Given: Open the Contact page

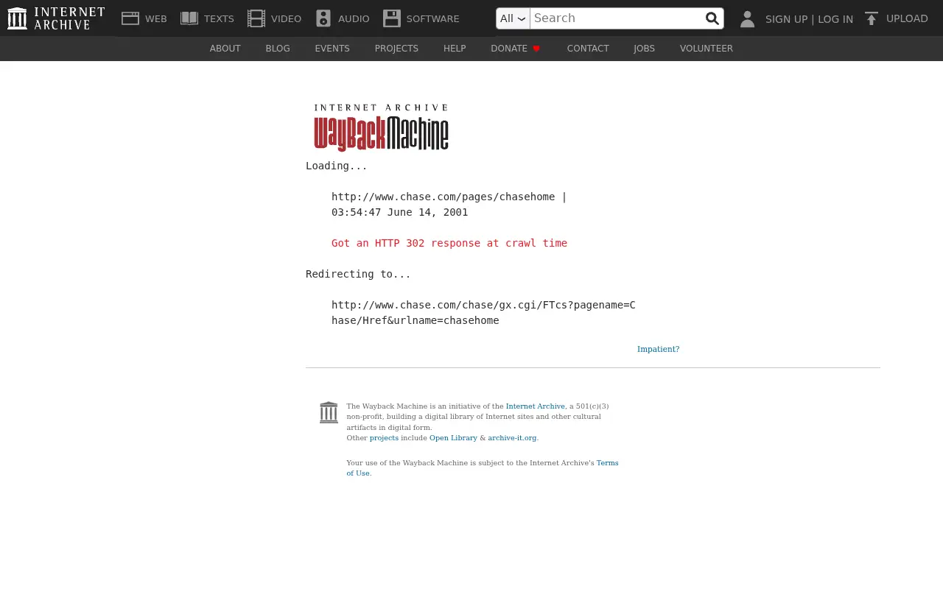Looking at the screenshot, I should [588, 49].
